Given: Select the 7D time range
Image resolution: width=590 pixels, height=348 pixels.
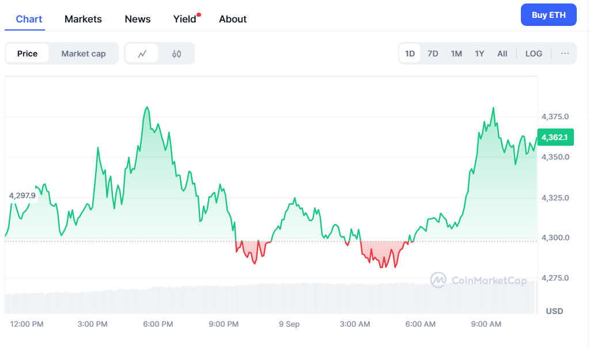Looking at the screenshot, I should (433, 54).
